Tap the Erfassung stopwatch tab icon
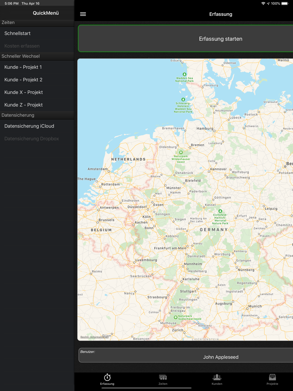This screenshot has width=293, height=391. [x=107, y=377]
